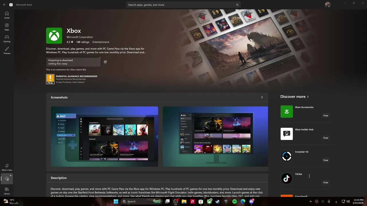The height and width of the screenshot is (206, 367).
Task: Open Microsoft Edge from the taskbar
Action: click(243, 201)
